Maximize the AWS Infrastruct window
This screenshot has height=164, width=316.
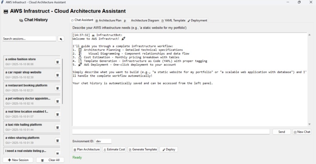299,2
